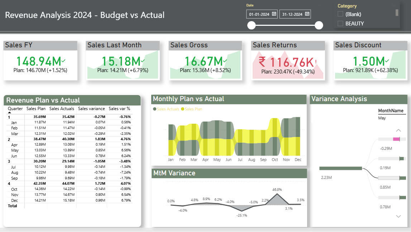This screenshot has width=411, height=232.
Task: Click the Sales Actuals legend marker
Action: 154,109
